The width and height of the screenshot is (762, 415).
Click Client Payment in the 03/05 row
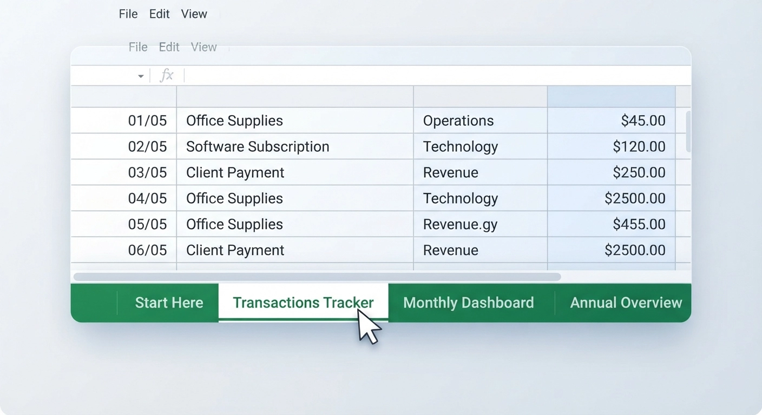pos(295,172)
